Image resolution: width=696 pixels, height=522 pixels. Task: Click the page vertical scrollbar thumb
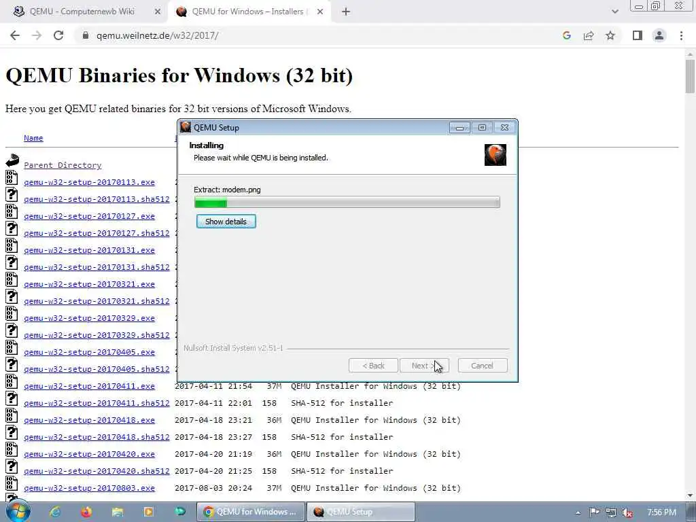pos(690,76)
